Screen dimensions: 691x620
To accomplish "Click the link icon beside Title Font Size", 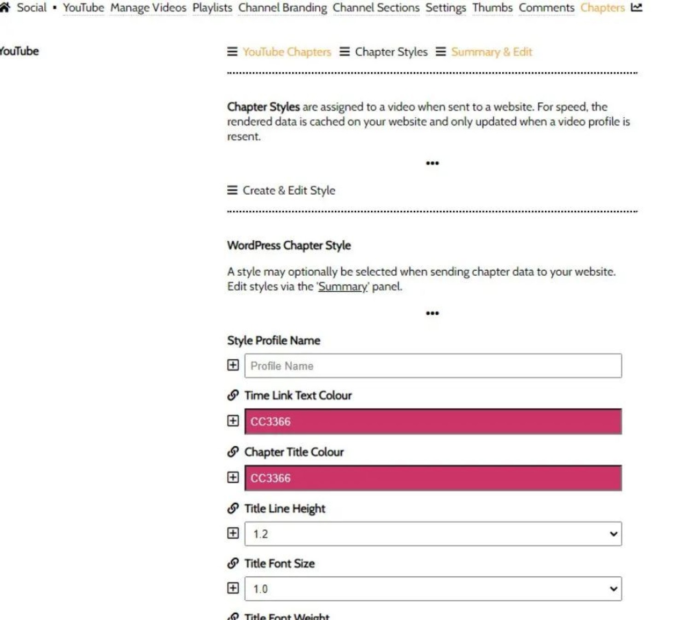I will tap(233, 563).
